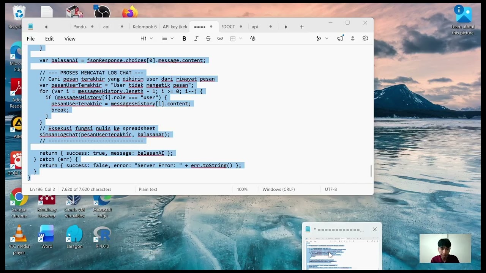Open the File menu
Viewport: 486px width, 273px height.
31,39
